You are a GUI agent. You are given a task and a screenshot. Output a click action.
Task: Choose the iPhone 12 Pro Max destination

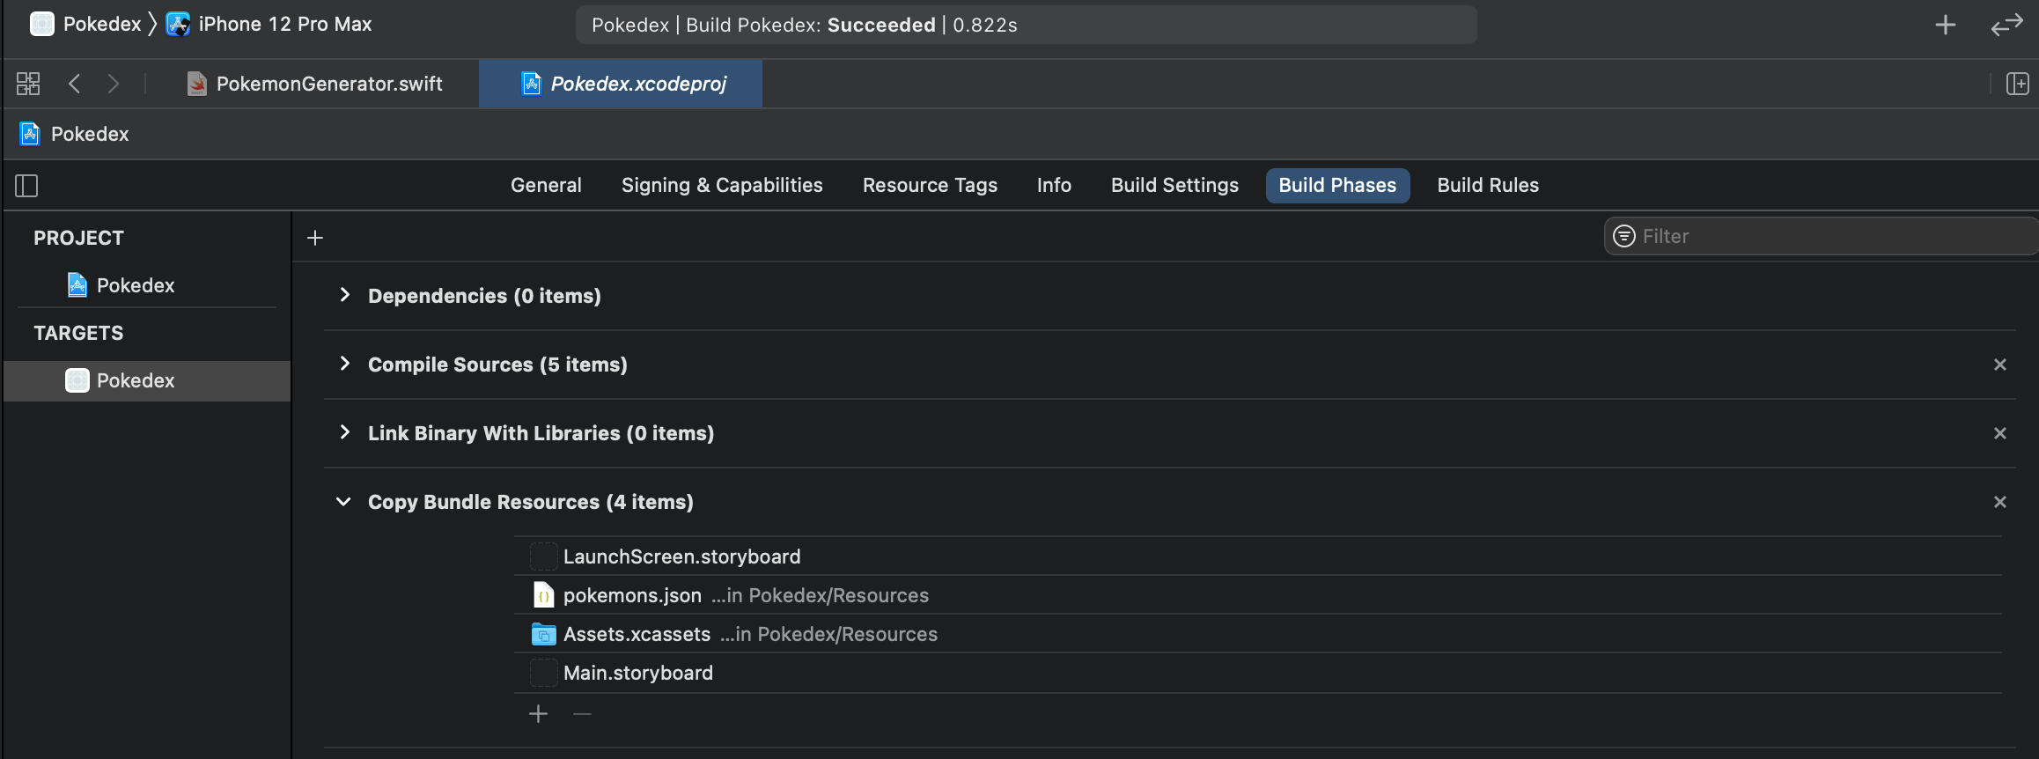pos(285,24)
